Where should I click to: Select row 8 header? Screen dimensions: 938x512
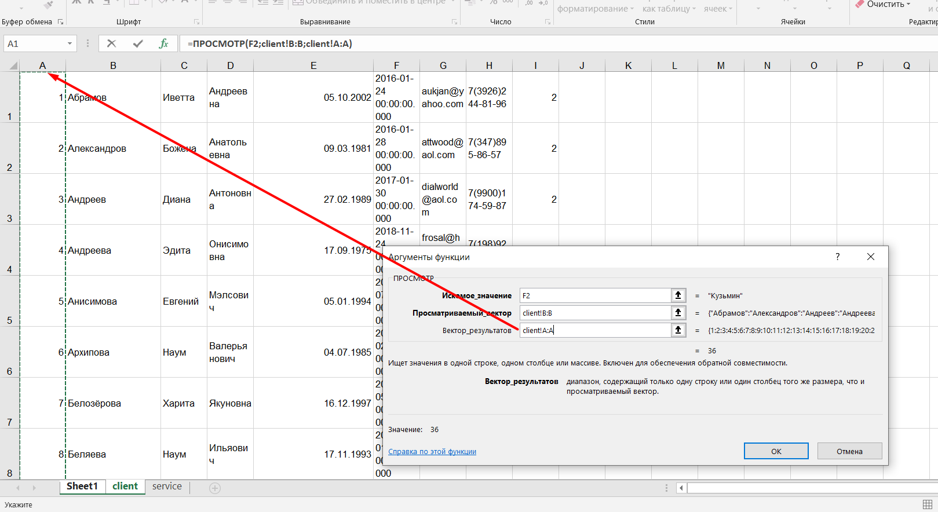[x=9, y=454]
